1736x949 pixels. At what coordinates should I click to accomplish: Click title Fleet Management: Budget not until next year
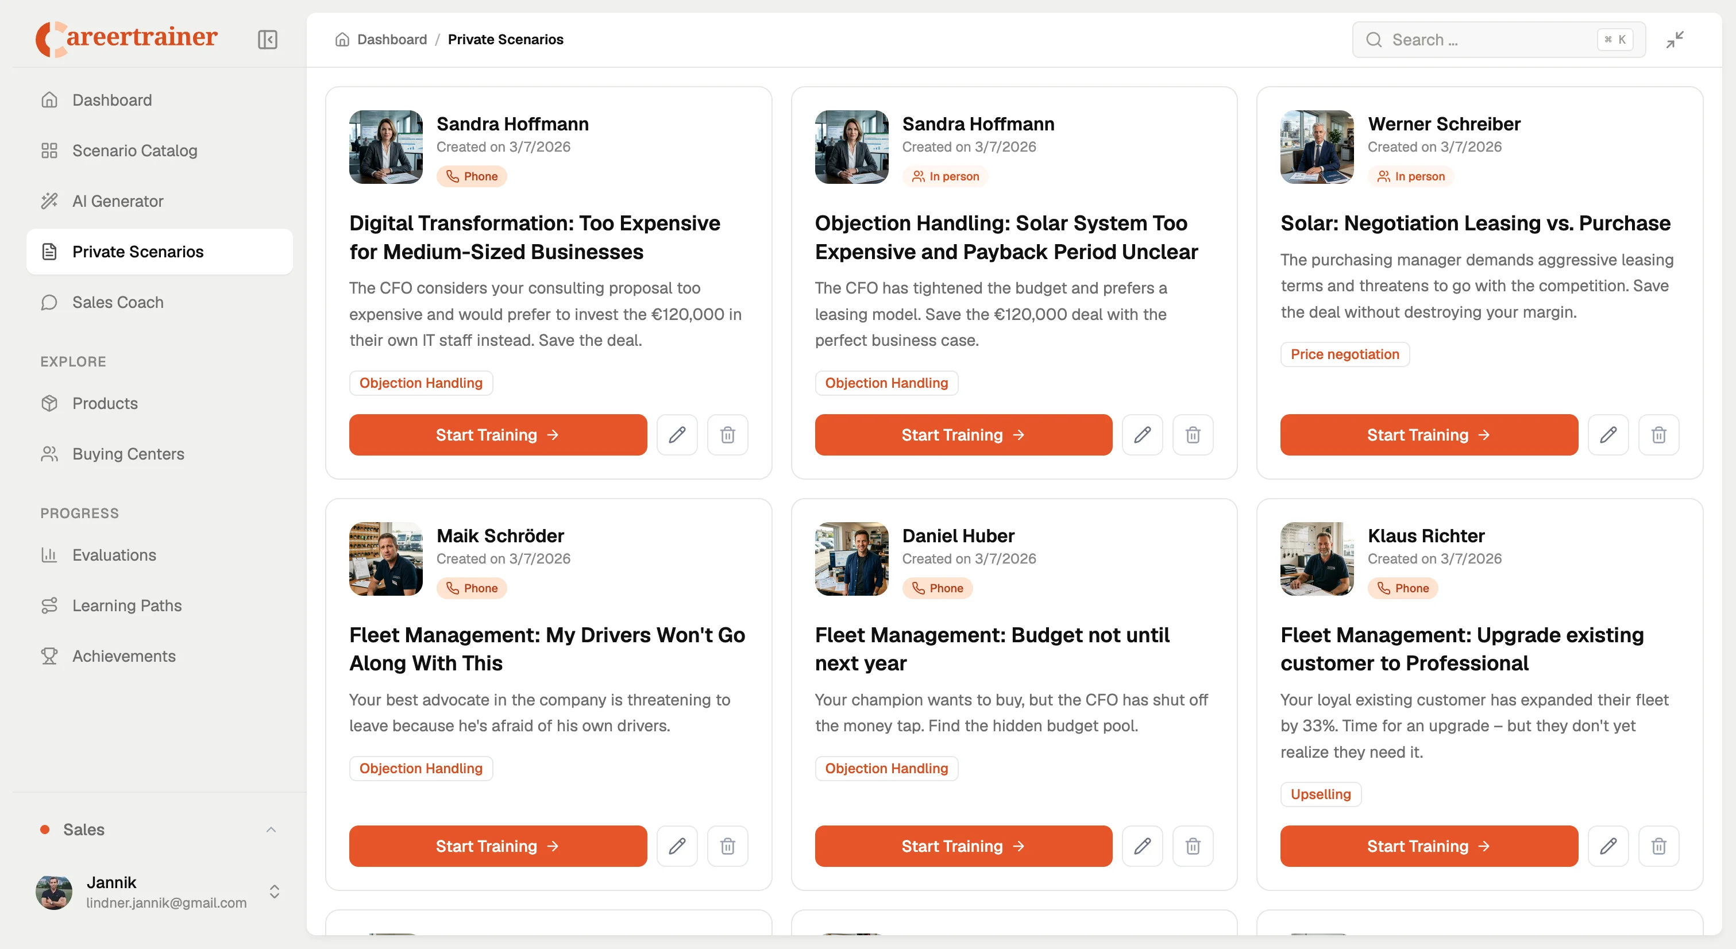992,649
